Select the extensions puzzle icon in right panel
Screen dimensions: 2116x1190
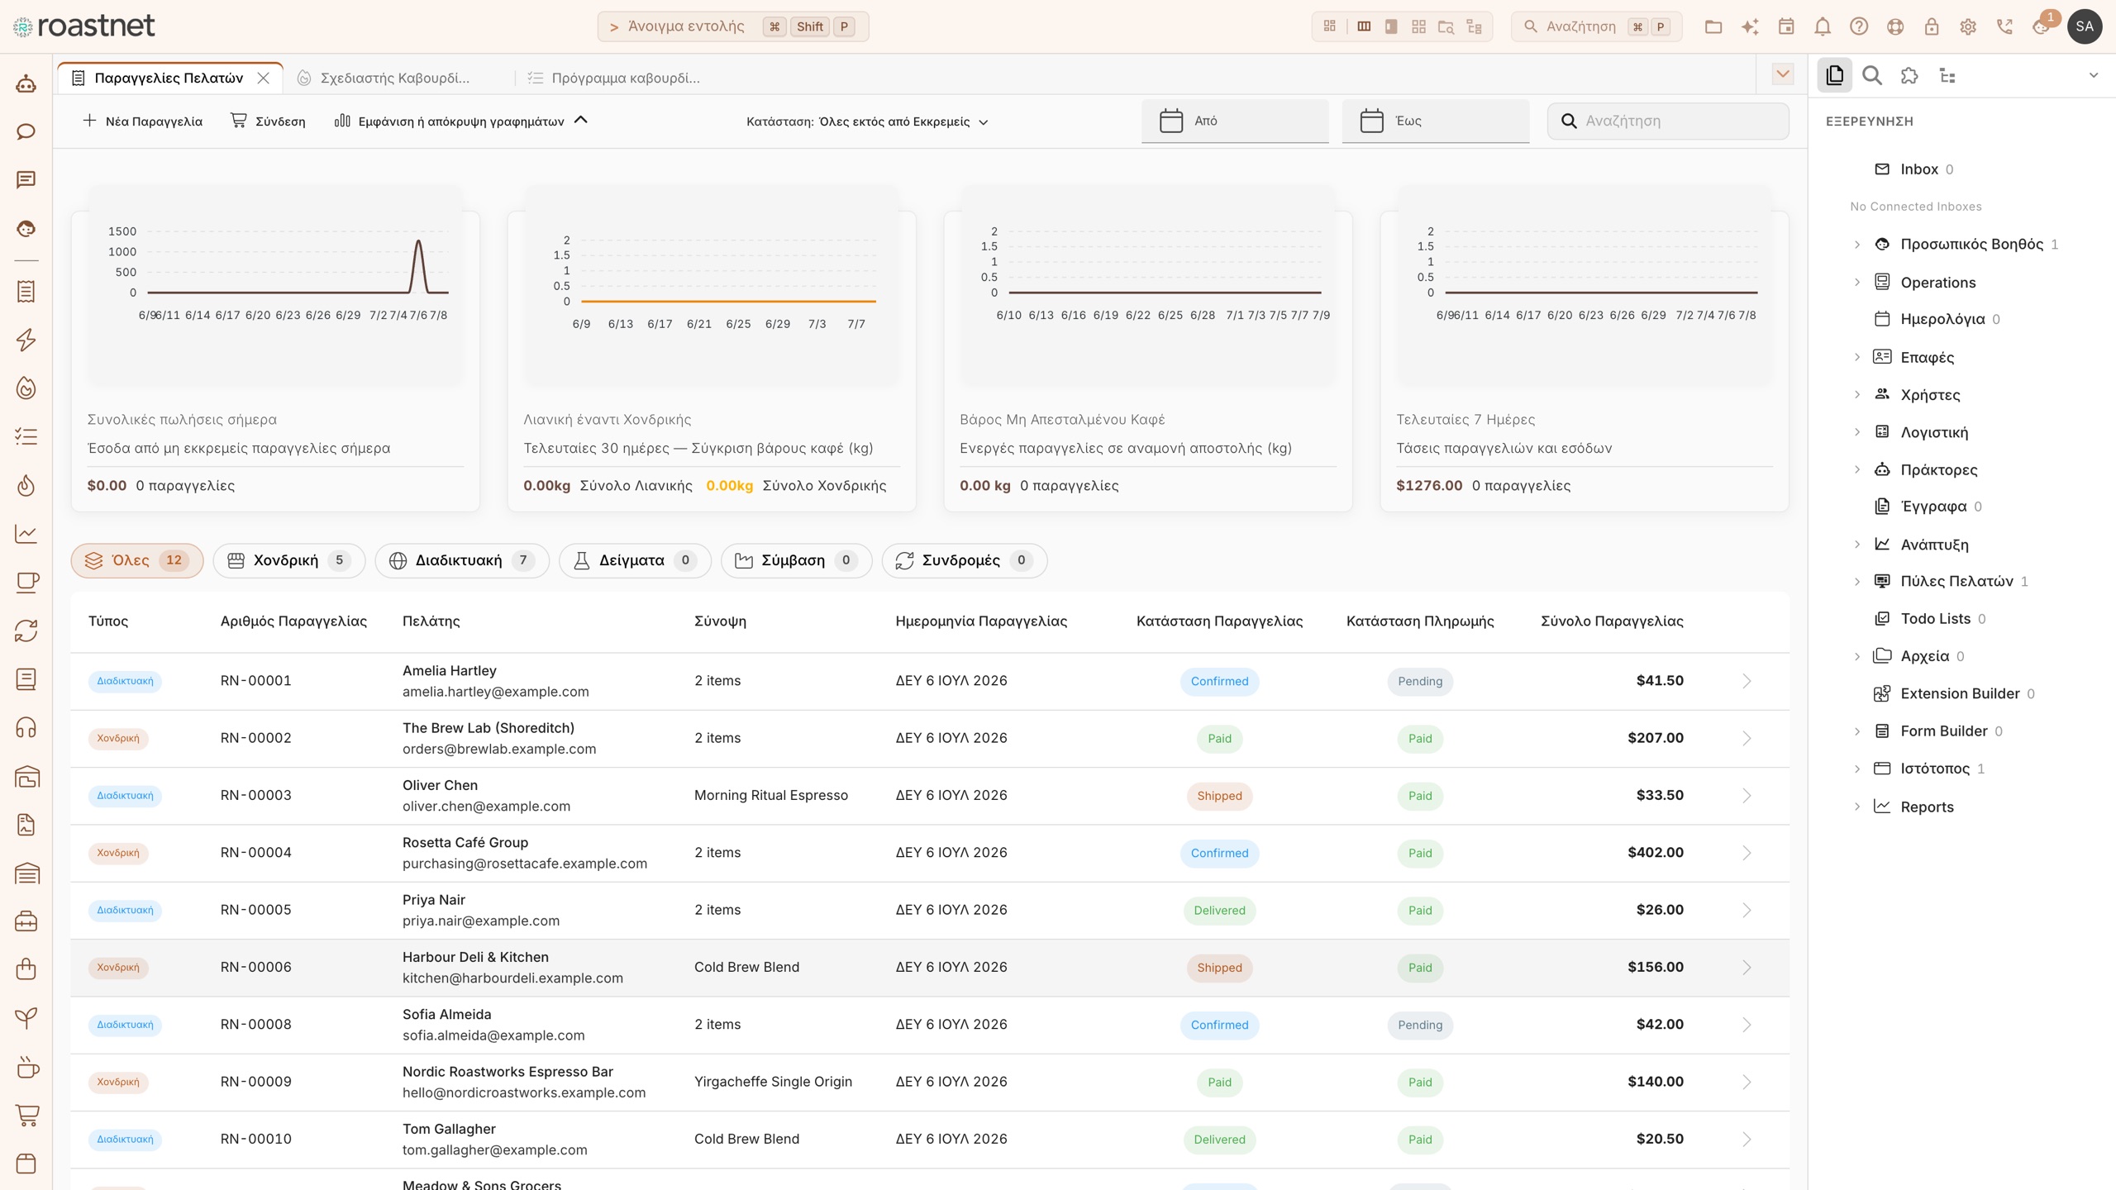coord(1909,76)
